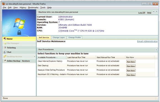
Task: Click the Windows 7 lock screen thumbnail
Action: (x=19, y=23)
